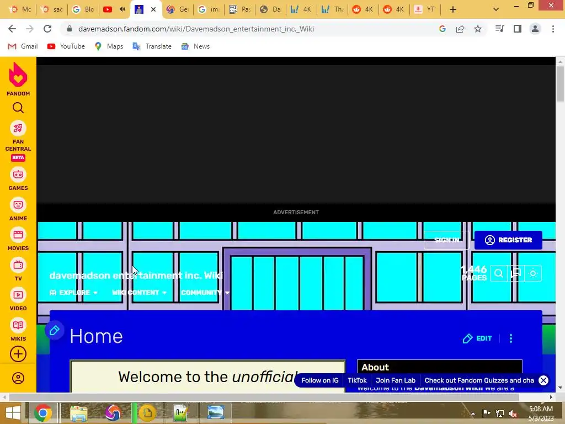Open Notepad++ from taskbar
Screen dimensions: 565x424
pyautogui.click(x=181, y=413)
